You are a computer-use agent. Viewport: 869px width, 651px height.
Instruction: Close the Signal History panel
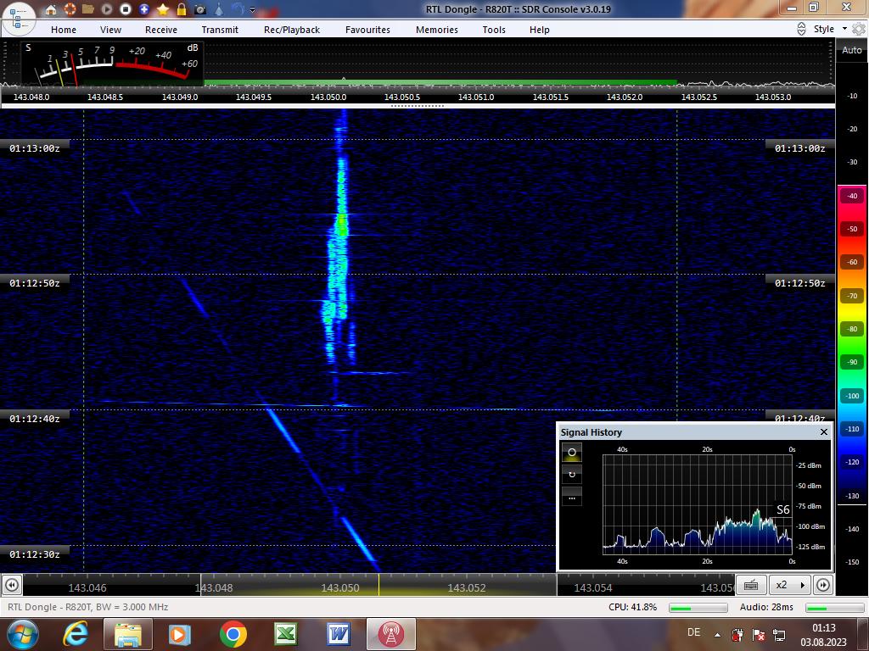pyautogui.click(x=823, y=431)
